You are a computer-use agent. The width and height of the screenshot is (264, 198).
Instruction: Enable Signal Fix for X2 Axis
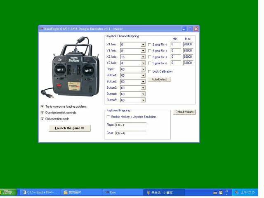pyautogui.click(x=149, y=57)
